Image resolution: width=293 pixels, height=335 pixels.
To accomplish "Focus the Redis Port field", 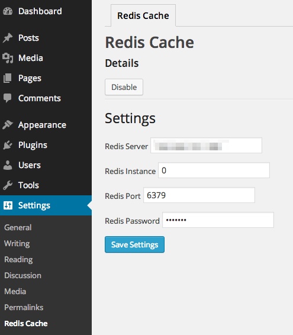I will pos(199,195).
